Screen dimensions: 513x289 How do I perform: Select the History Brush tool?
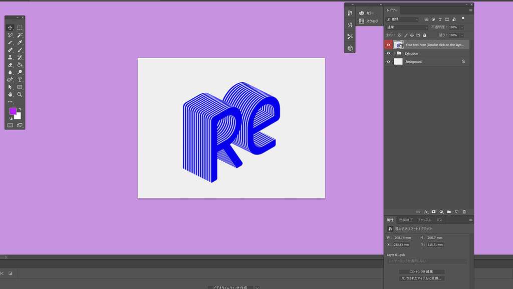[20, 57]
